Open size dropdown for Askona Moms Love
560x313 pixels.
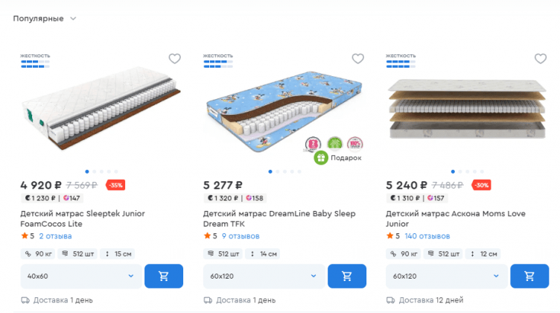tap(445, 276)
